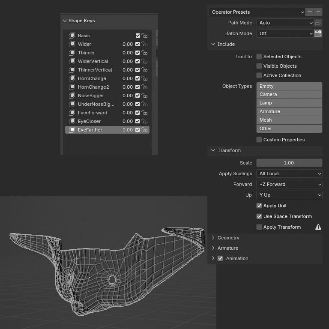Toggle Armature object type
The image size is (329, 329).
[x=289, y=111]
